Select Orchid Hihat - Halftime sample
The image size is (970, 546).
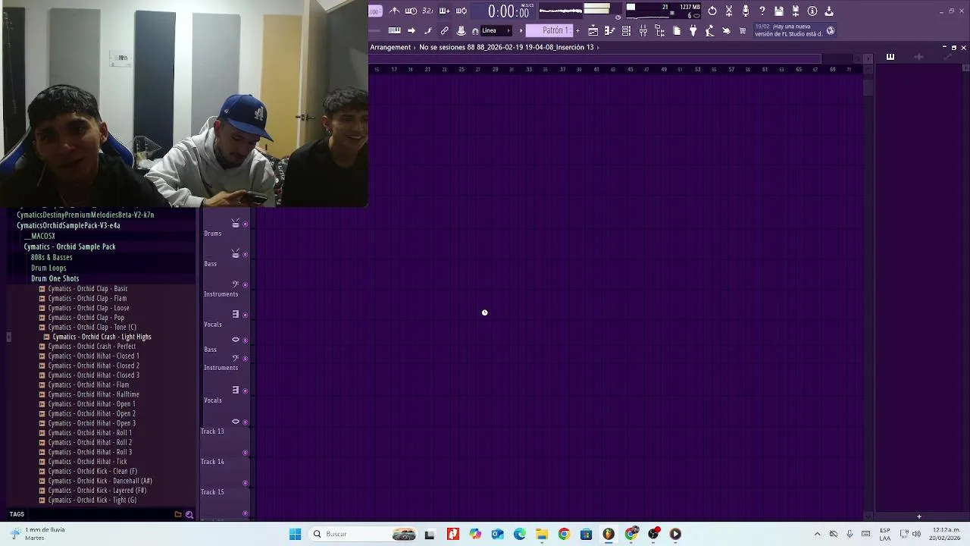(93, 394)
